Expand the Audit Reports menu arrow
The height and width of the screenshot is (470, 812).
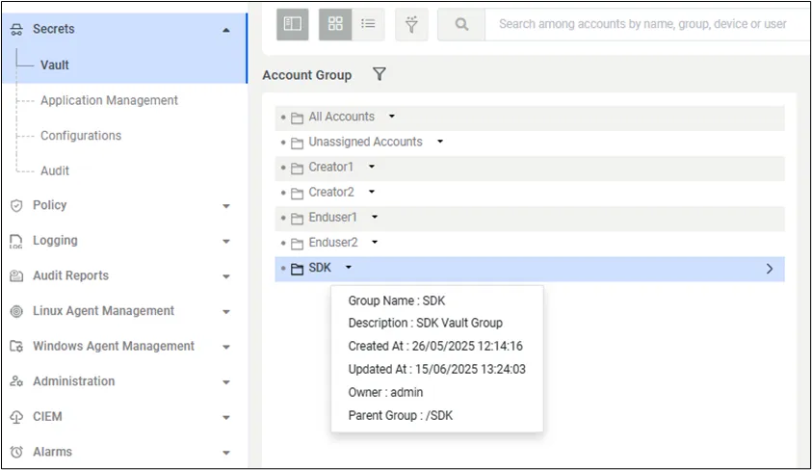point(226,276)
